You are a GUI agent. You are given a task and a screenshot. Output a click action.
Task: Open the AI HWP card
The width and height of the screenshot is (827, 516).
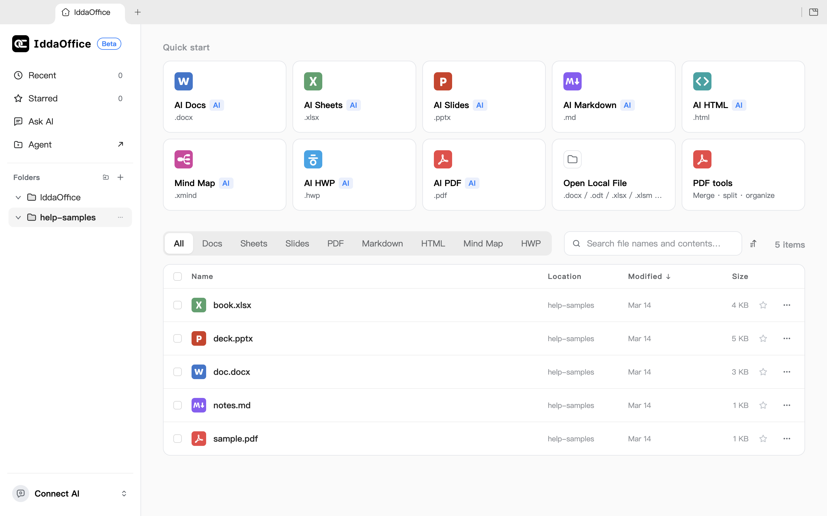[354, 175]
